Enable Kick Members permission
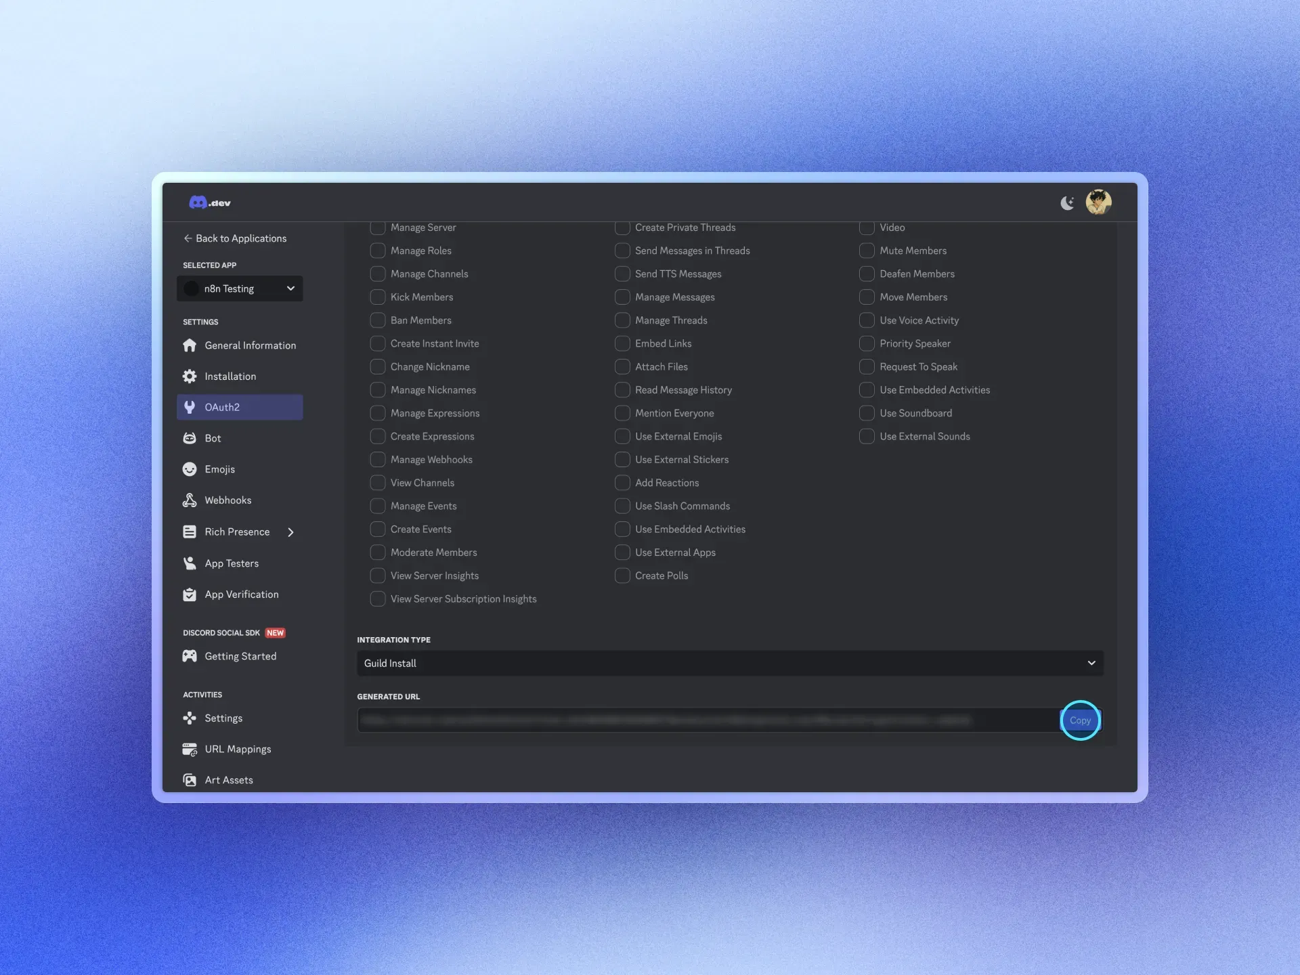Image resolution: width=1300 pixels, height=975 pixels. coord(378,297)
